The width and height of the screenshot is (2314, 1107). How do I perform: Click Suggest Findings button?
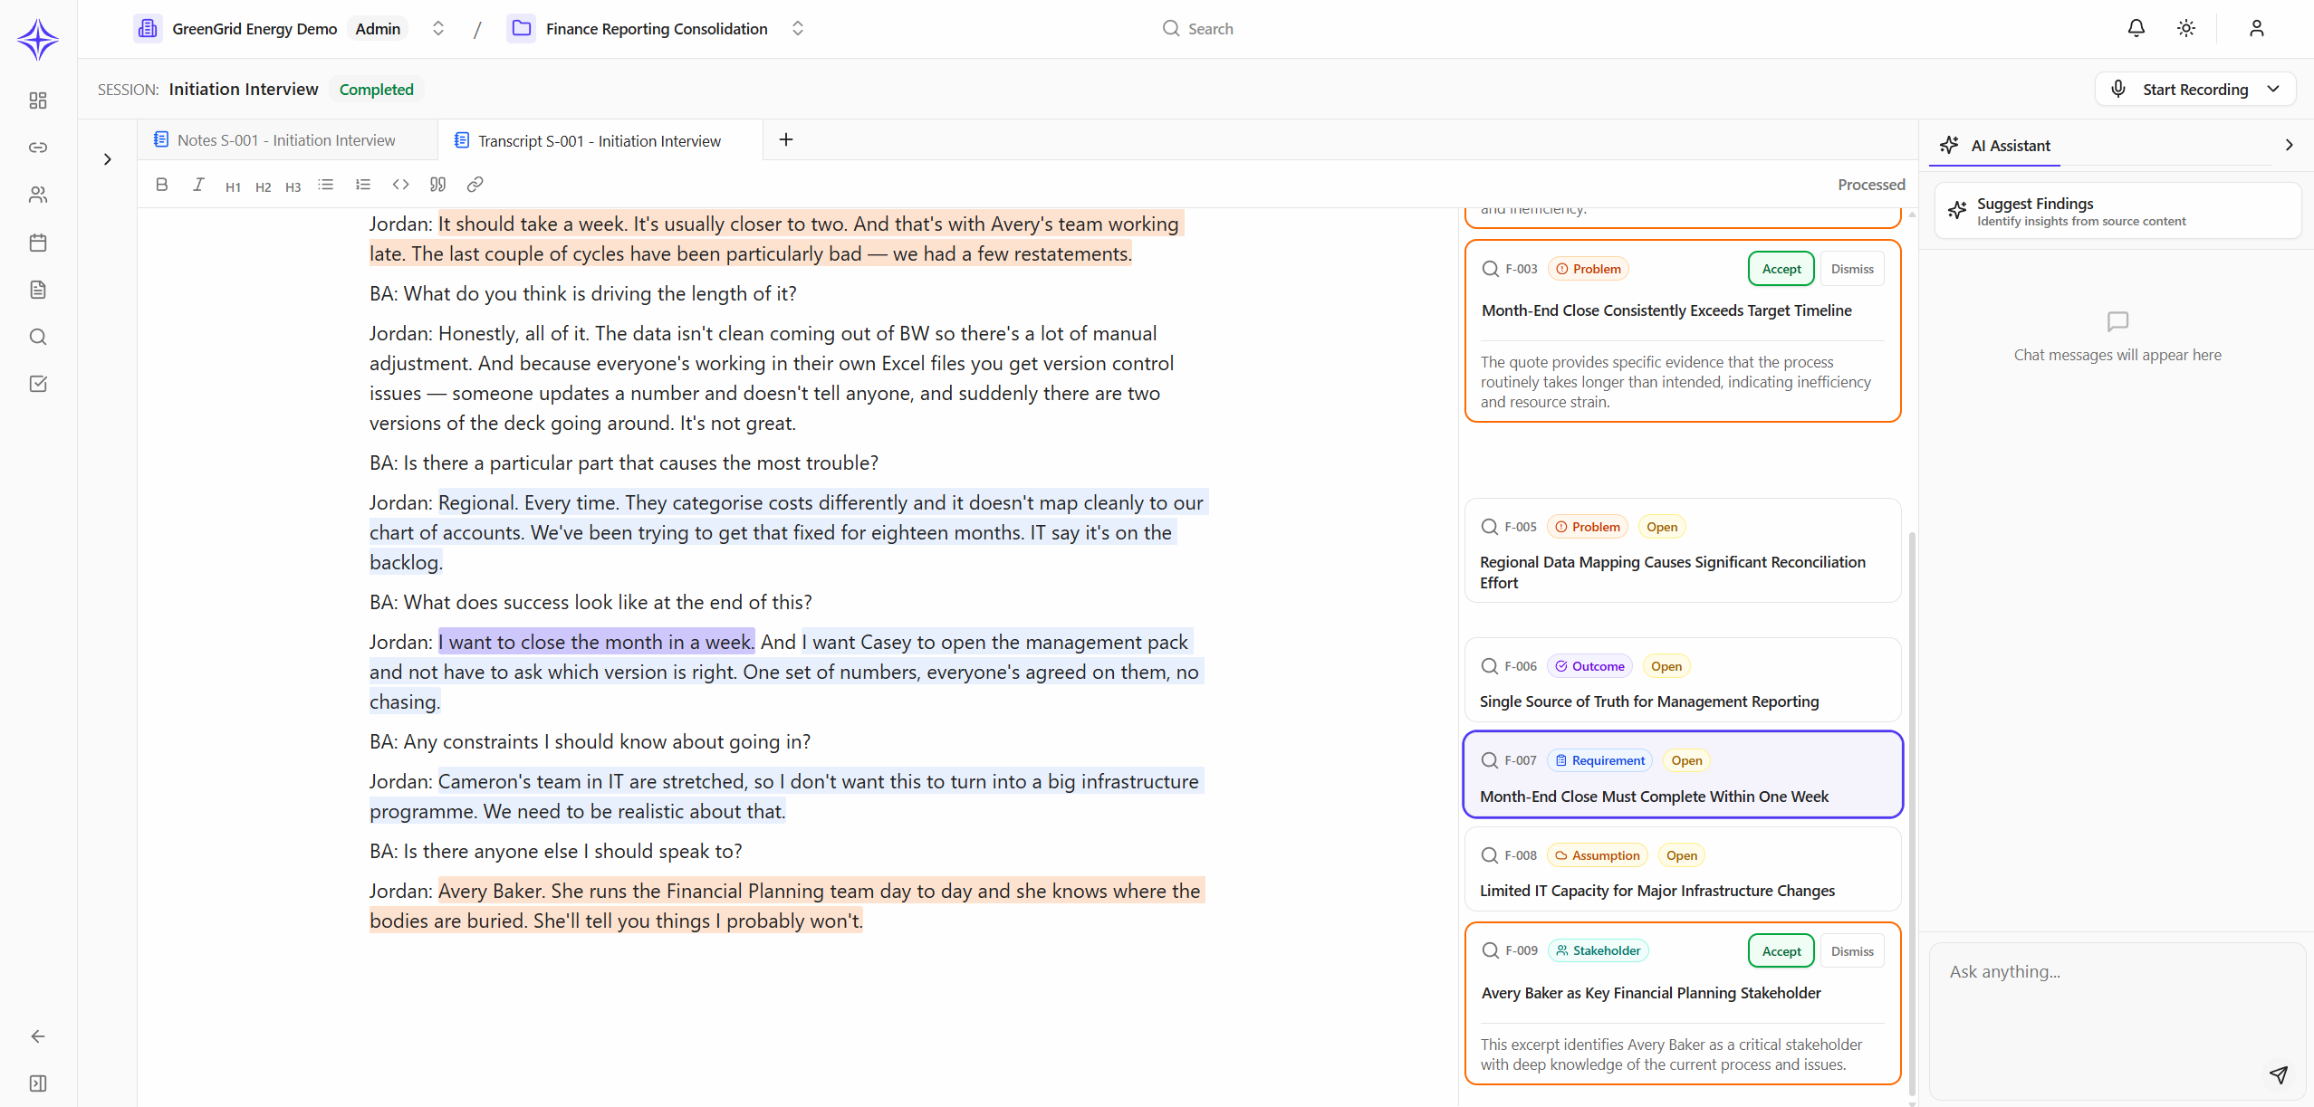point(2118,211)
